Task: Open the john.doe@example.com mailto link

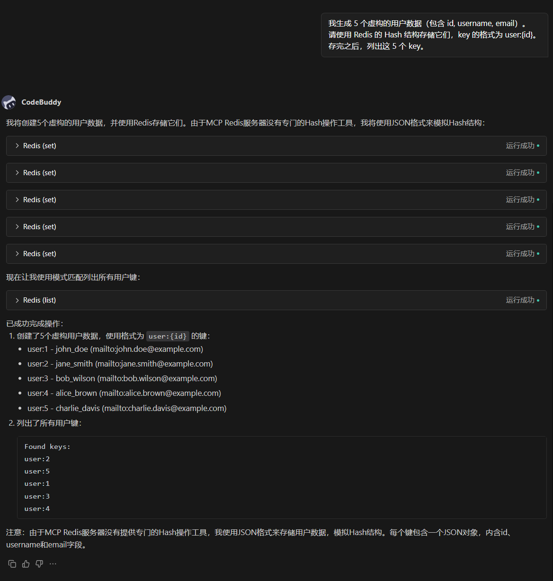Action: point(147,349)
